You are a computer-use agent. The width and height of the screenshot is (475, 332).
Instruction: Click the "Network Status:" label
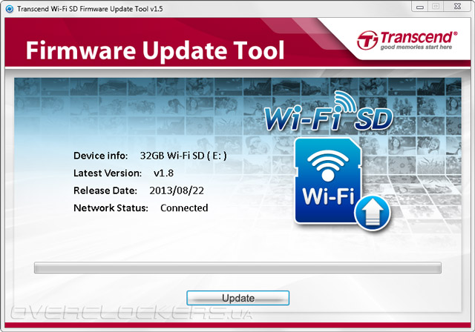tap(111, 207)
